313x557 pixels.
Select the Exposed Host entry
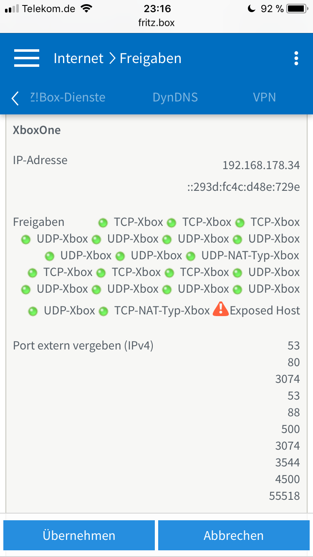[x=265, y=311]
